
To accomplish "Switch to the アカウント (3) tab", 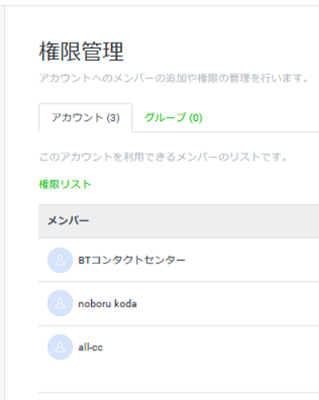I will [86, 118].
